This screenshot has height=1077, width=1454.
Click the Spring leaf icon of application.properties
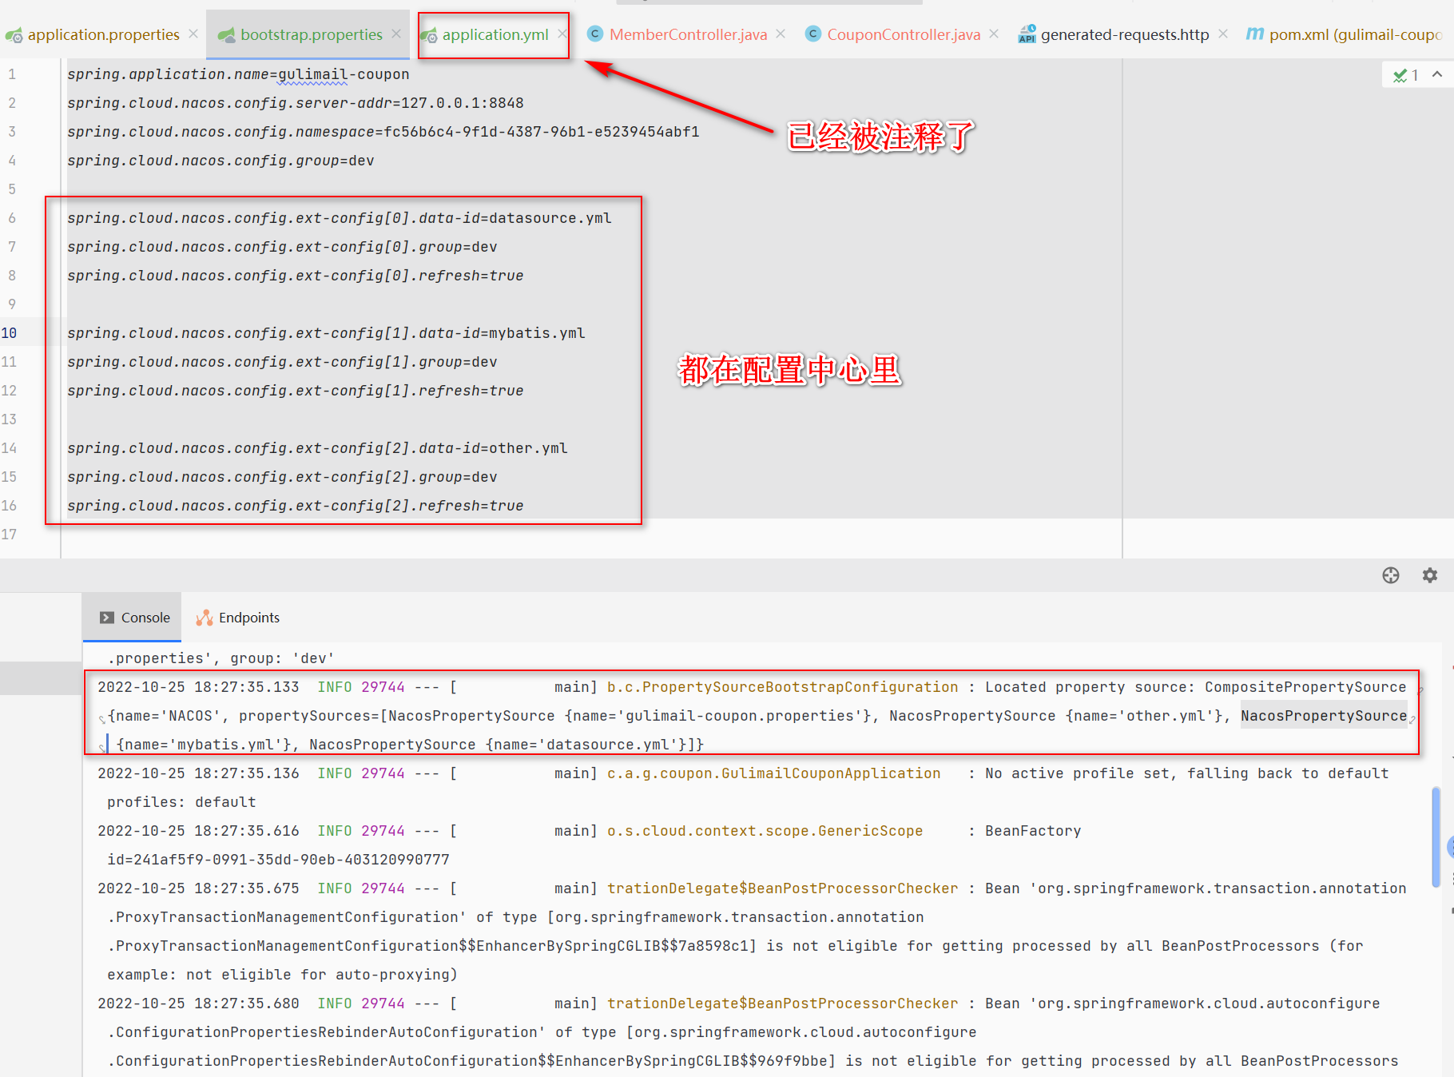(x=14, y=35)
